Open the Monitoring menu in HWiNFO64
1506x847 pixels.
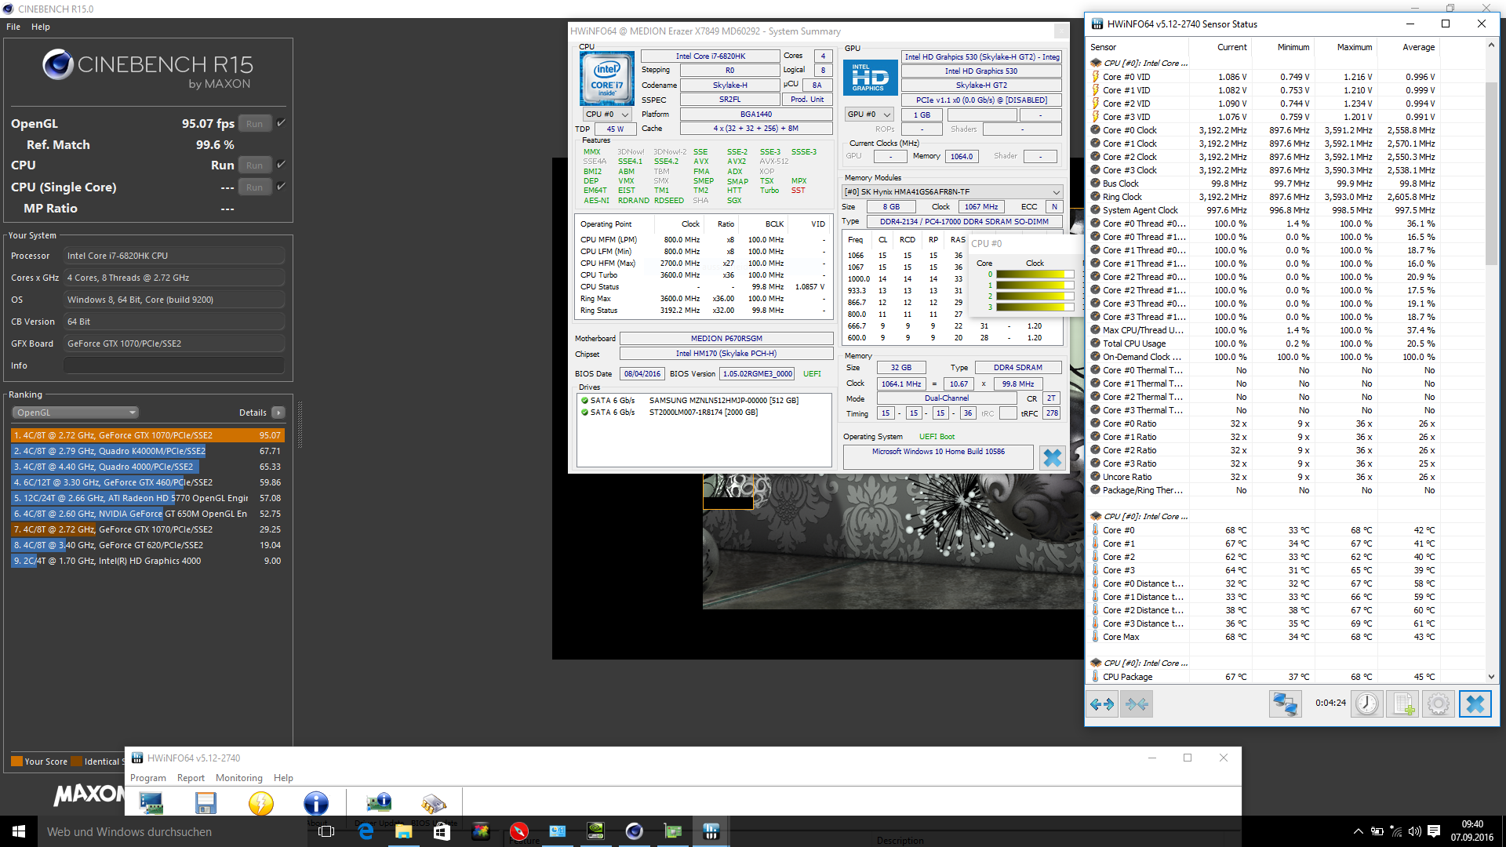click(x=238, y=778)
